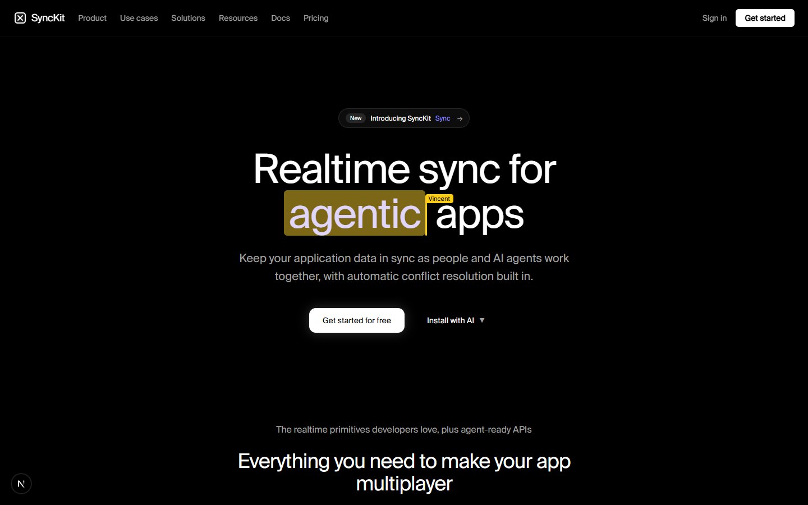
Task: Click the SyncKit logo icon
Action: (20, 18)
